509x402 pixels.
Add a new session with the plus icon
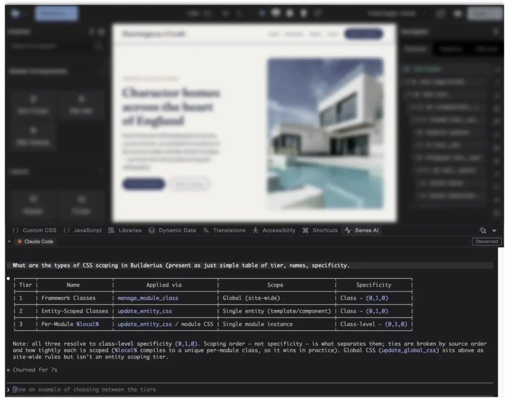(x=9, y=241)
